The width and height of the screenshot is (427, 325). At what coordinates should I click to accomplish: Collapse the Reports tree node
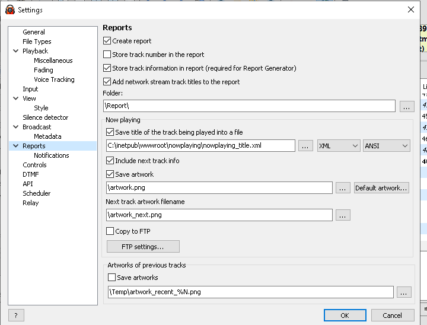point(16,146)
